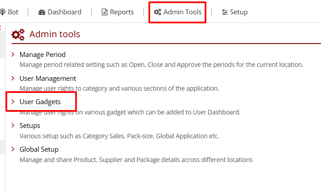This screenshot has height=193, width=321.
Task: Open the Manage Period link
Action: [x=42, y=55]
